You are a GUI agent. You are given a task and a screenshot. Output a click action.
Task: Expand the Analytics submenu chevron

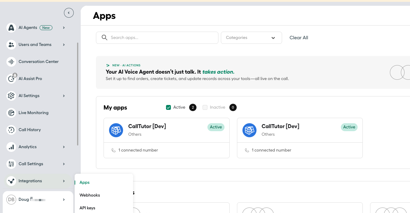[x=64, y=147]
